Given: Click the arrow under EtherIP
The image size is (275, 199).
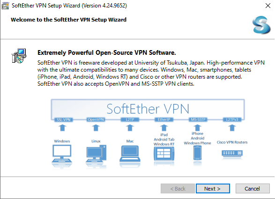Looking at the screenshot, I should pyautogui.click(x=164, y=128).
